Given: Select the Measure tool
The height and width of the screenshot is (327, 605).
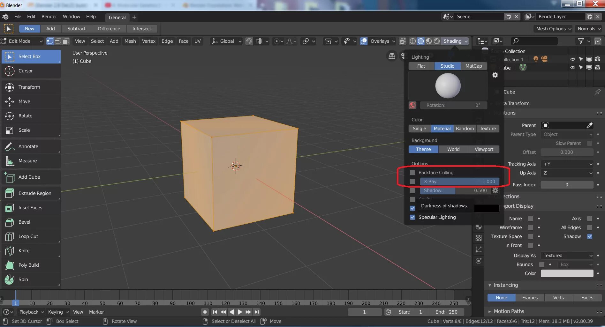Looking at the screenshot, I should point(31,161).
